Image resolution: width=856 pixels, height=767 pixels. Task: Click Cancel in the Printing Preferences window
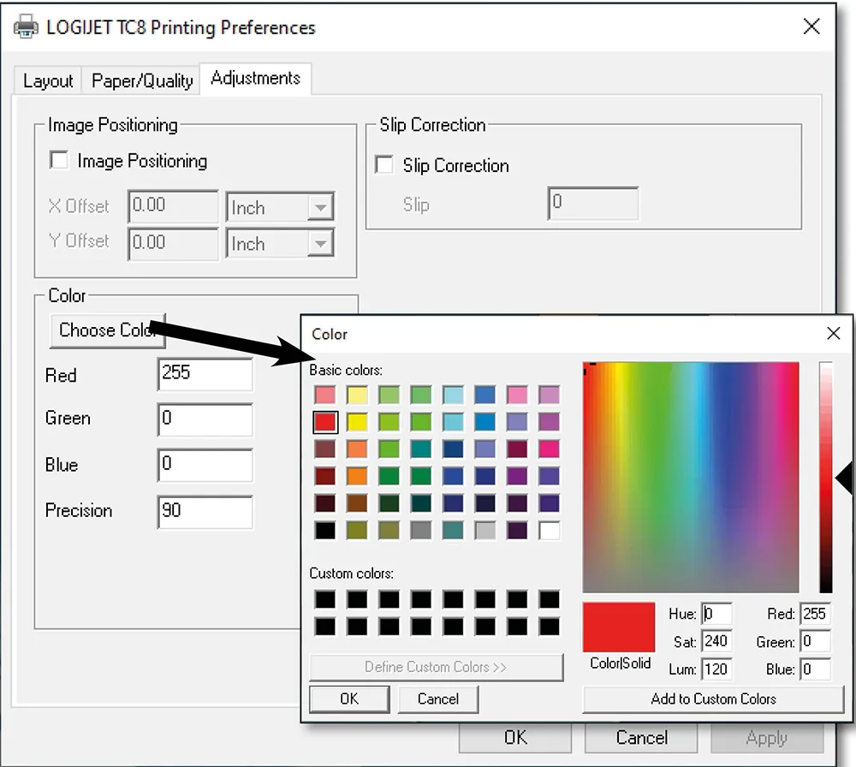point(641,738)
